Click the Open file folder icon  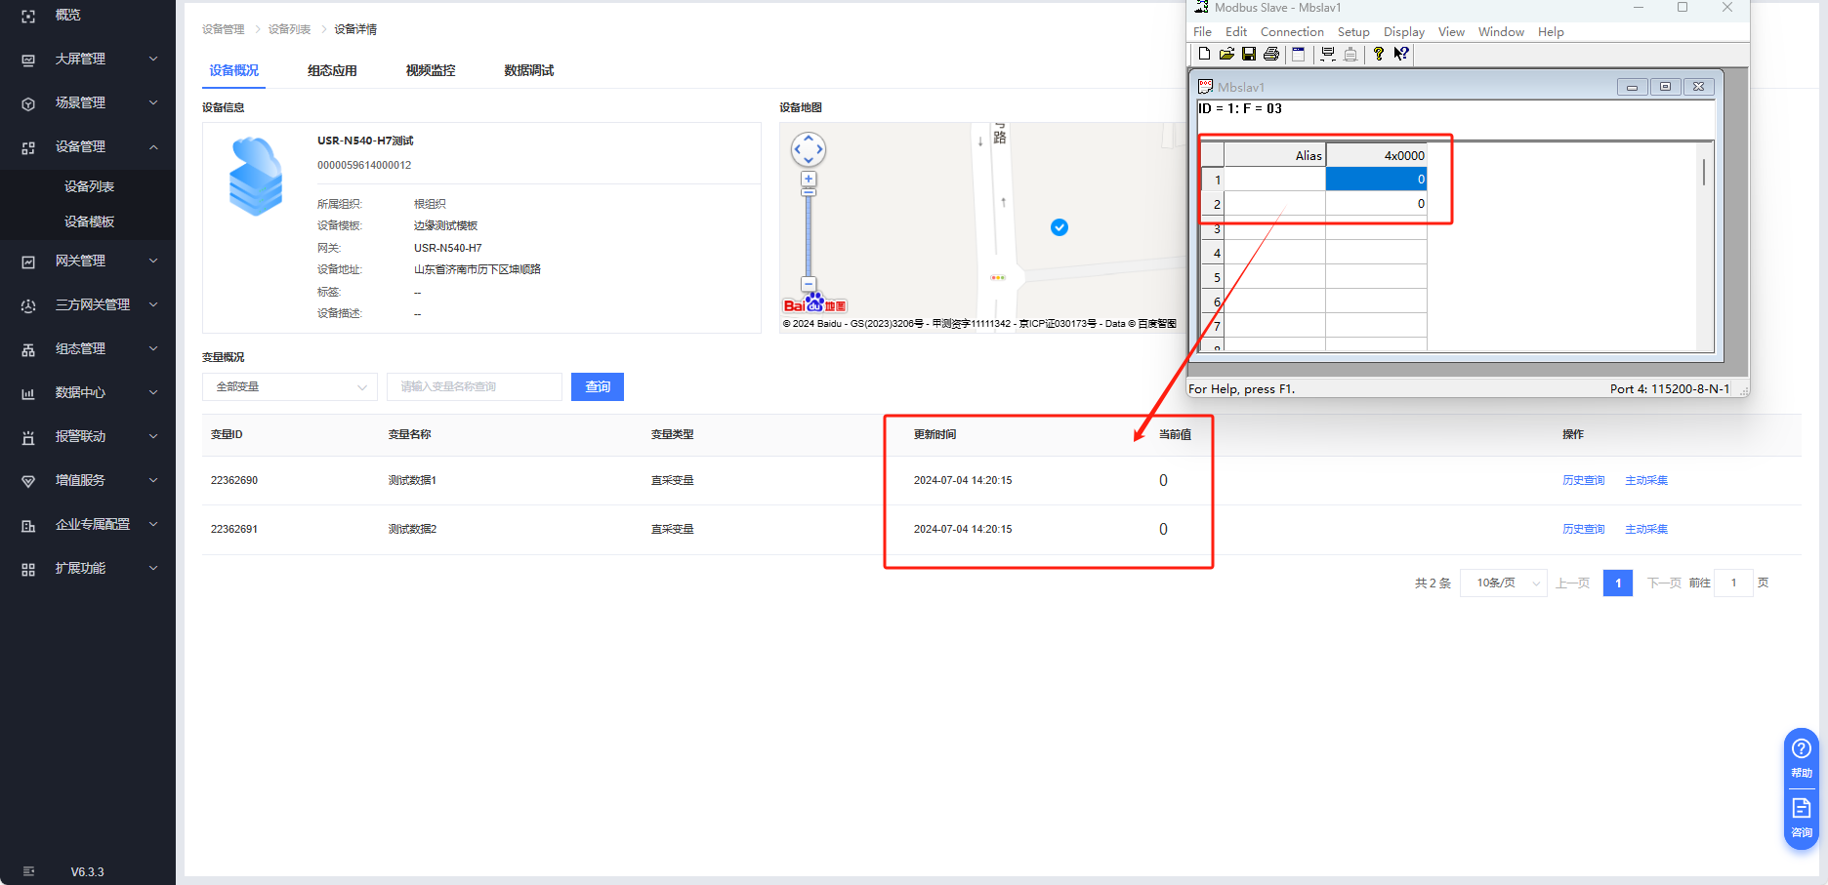tap(1226, 55)
